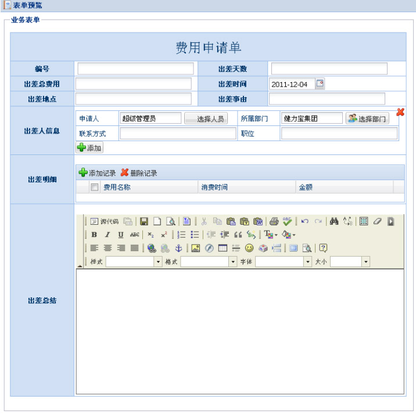
Task: Run the ABC spell check
Action: pyautogui.click(x=287, y=221)
